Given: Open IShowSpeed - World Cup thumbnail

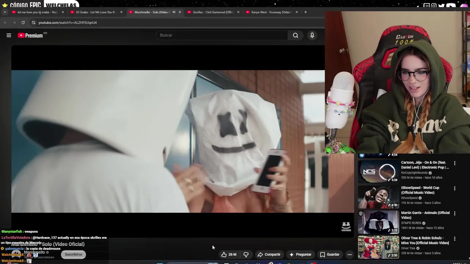Looking at the screenshot, I should [x=378, y=197].
